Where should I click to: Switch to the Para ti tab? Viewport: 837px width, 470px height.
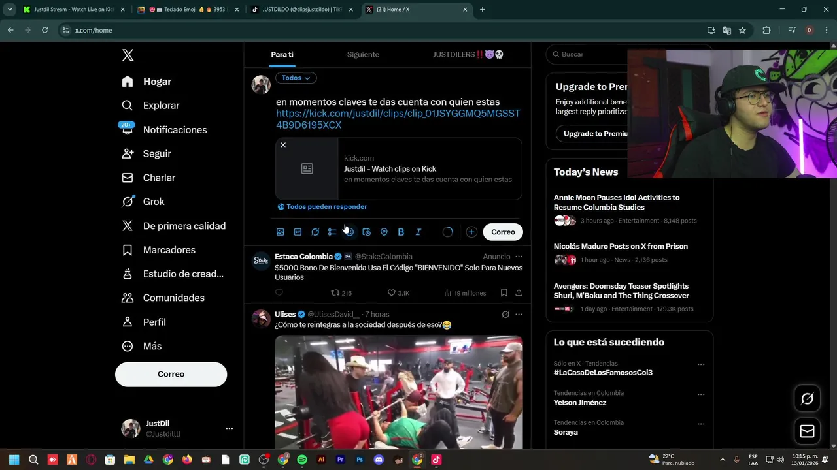(282, 54)
